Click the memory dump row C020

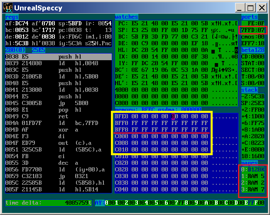point(177,163)
